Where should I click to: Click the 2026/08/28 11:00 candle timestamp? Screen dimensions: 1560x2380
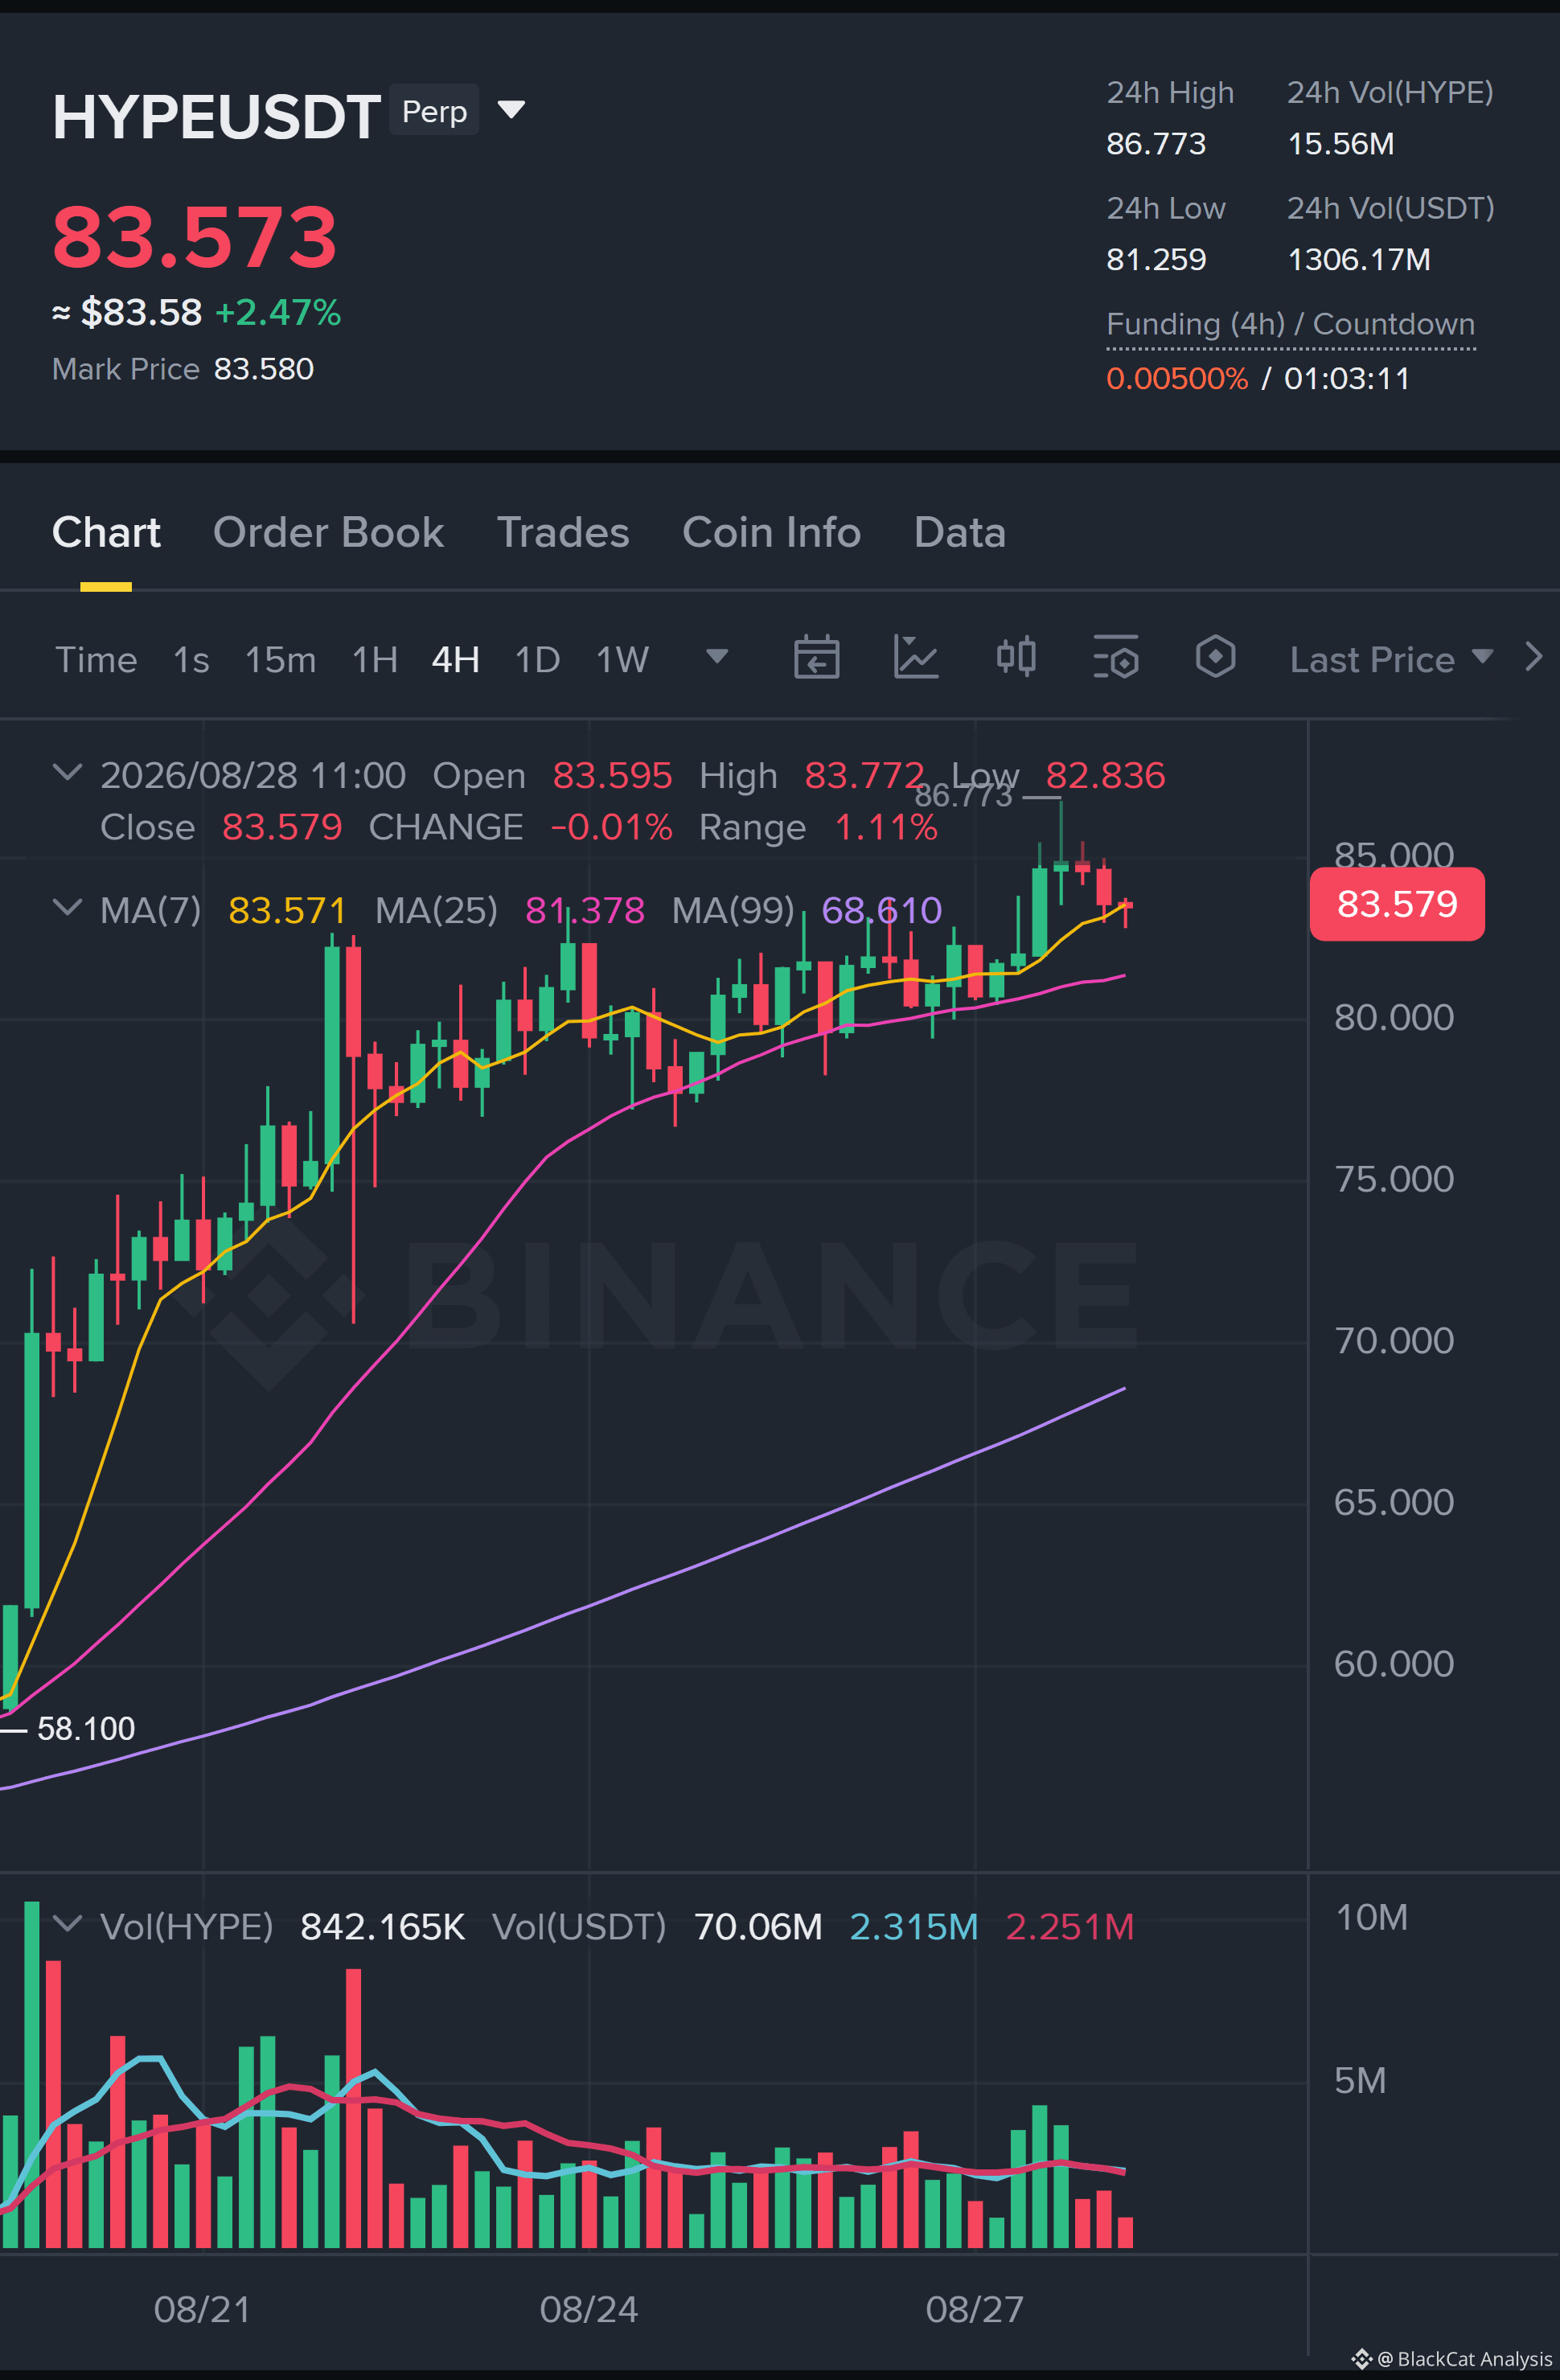[253, 775]
